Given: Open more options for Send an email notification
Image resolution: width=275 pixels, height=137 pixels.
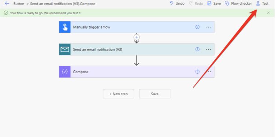Looking at the screenshot, I should [208, 49].
